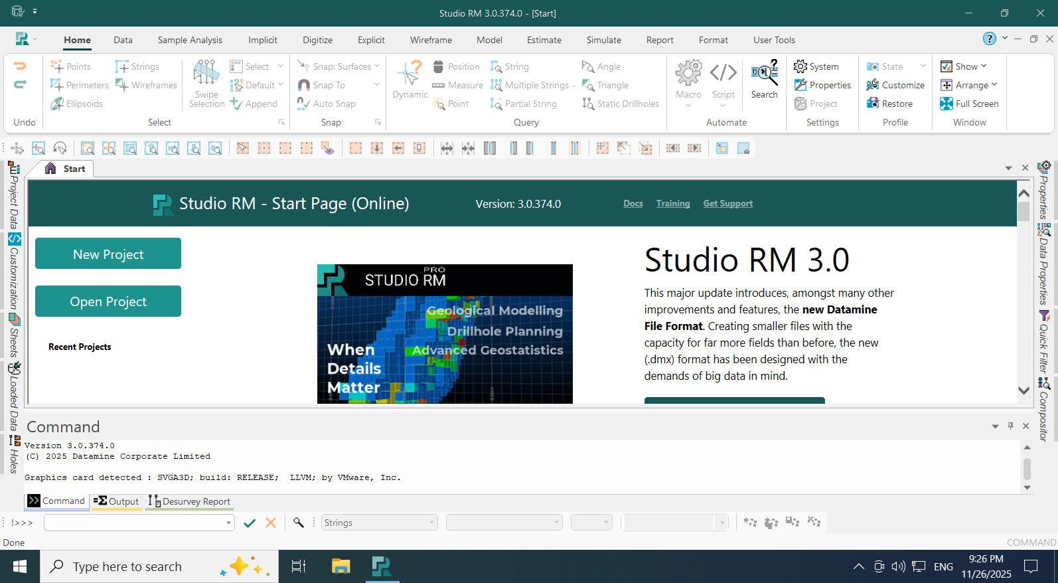Click the Redo arrow icon
This screenshot has width=1058, height=583.
[20, 84]
